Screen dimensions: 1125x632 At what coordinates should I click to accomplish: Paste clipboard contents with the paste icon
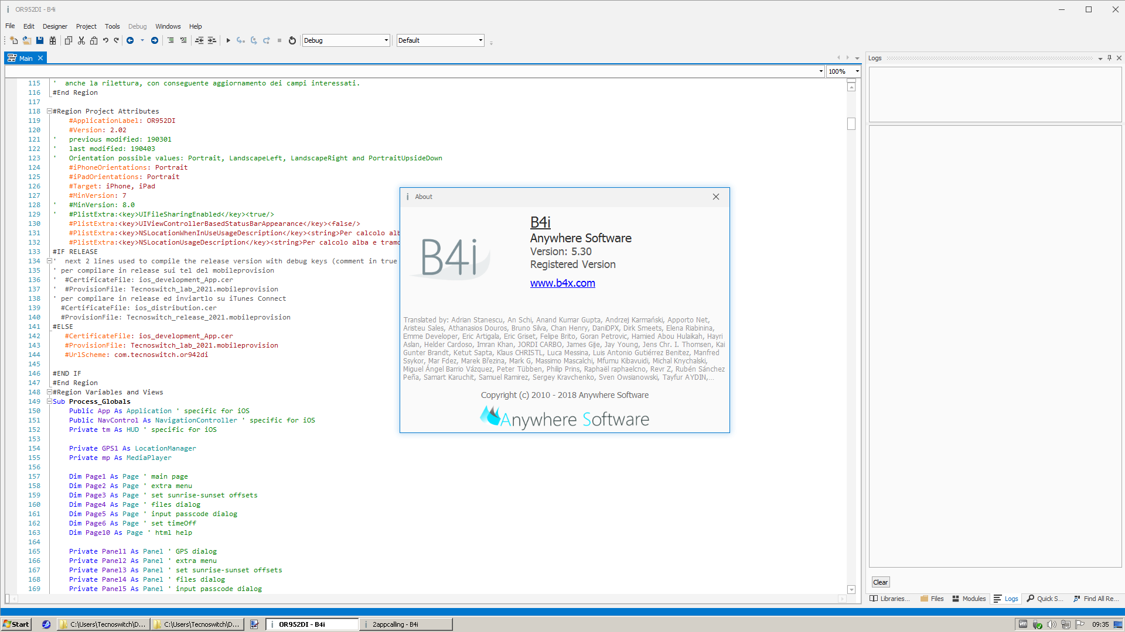(x=94, y=40)
